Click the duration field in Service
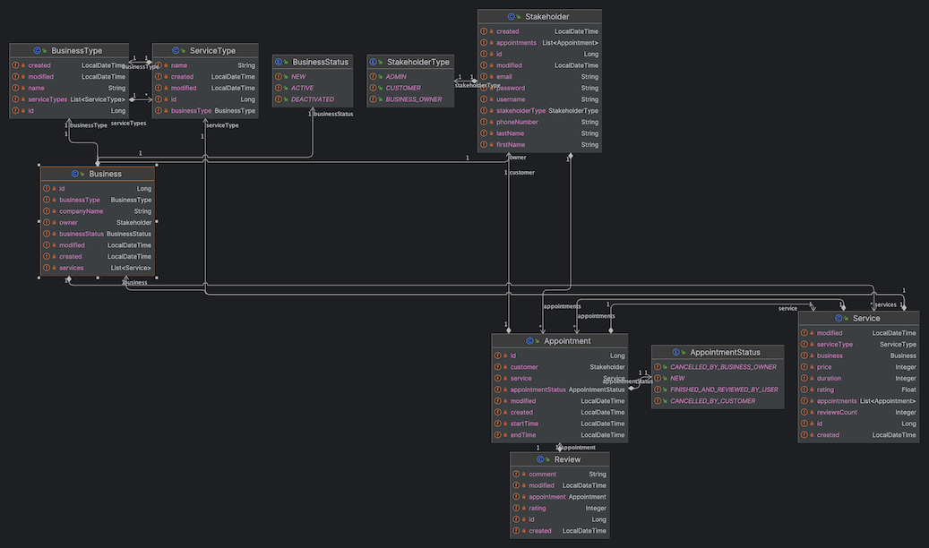 (x=830, y=378)
